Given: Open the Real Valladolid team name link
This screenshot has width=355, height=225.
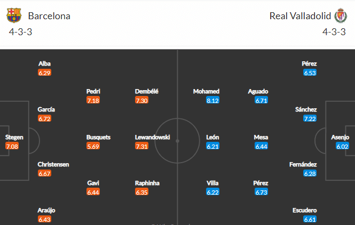Looking at the screenshot, I should 300,16.
